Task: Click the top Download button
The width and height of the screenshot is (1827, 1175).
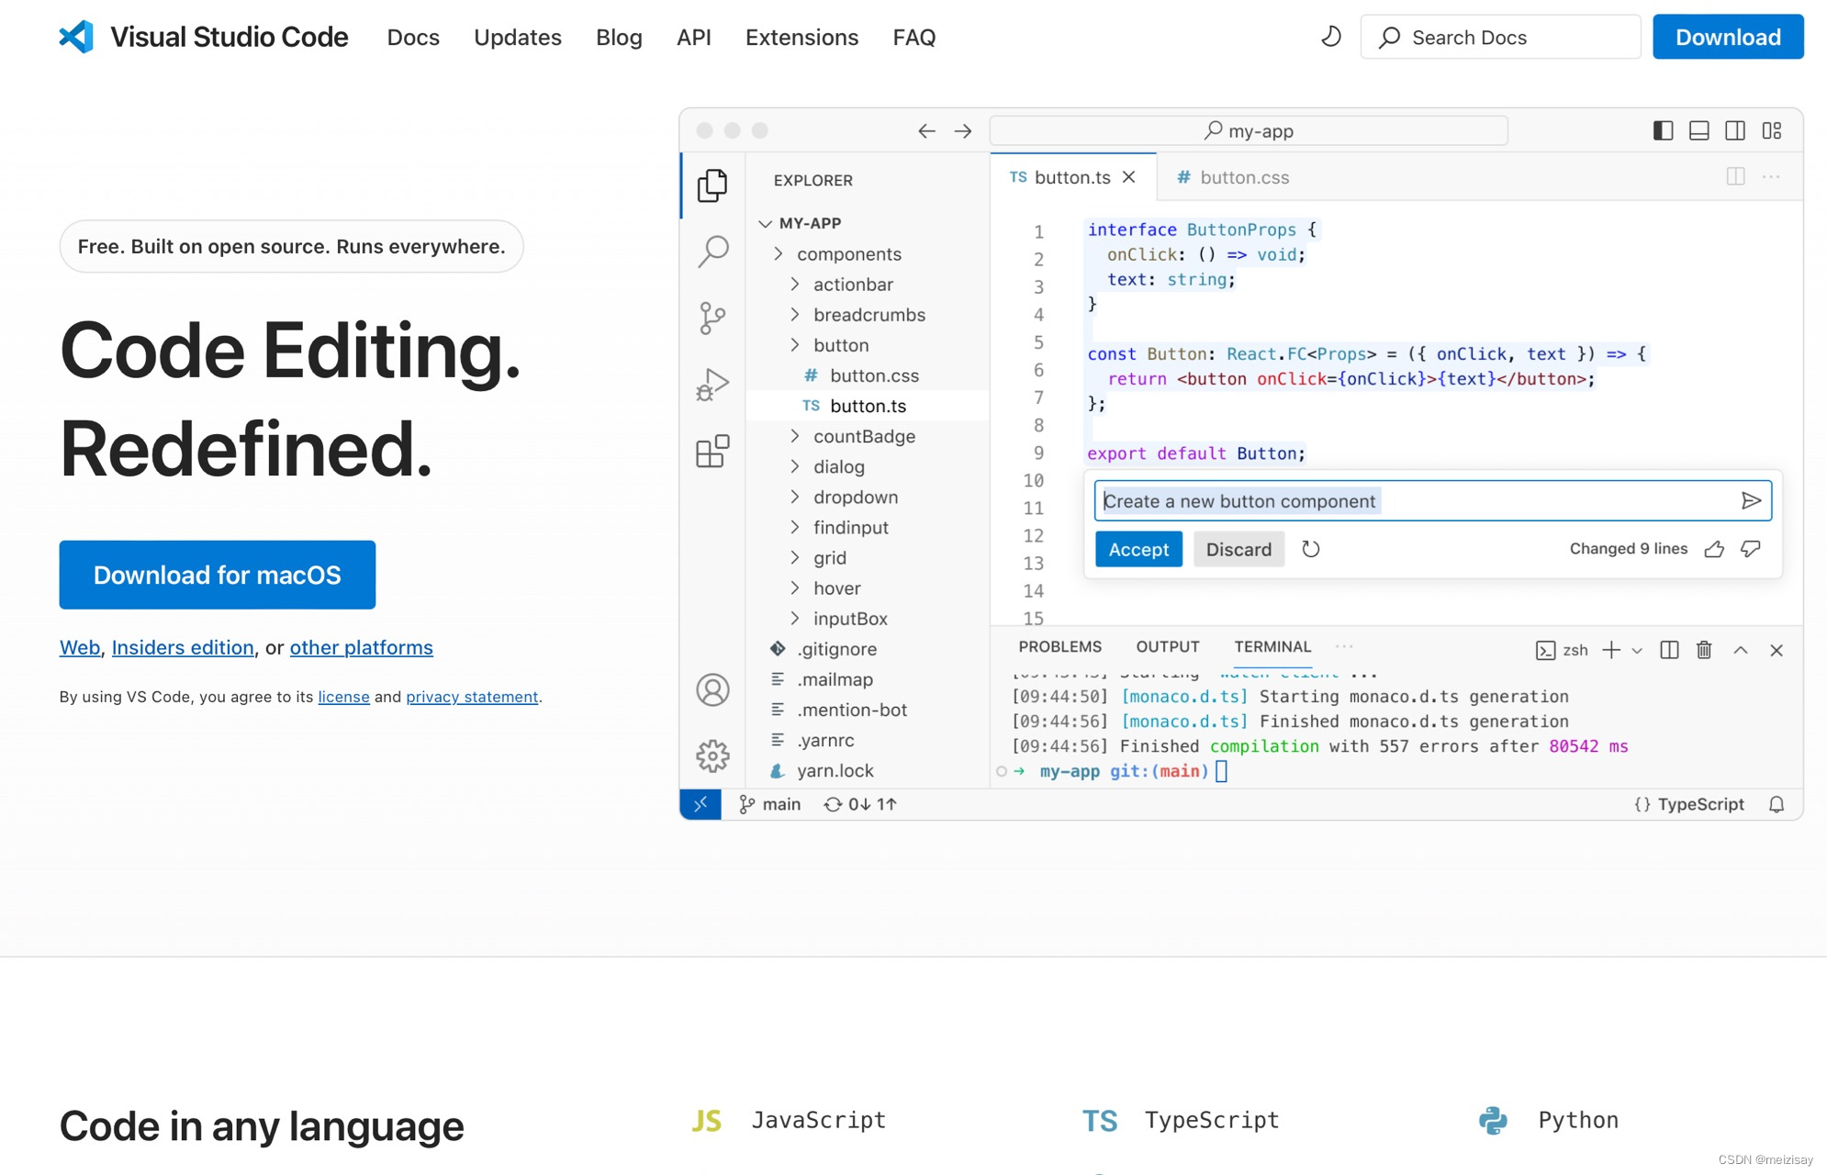Action: [1728, 37]
